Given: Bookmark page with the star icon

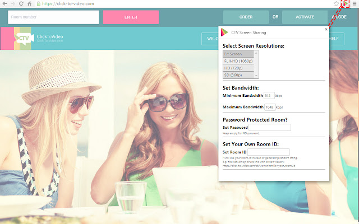Looking at the screenshot, I should (336, 4).
